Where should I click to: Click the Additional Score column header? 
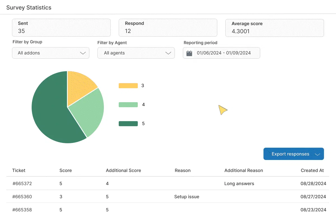(x=123, y=170)
